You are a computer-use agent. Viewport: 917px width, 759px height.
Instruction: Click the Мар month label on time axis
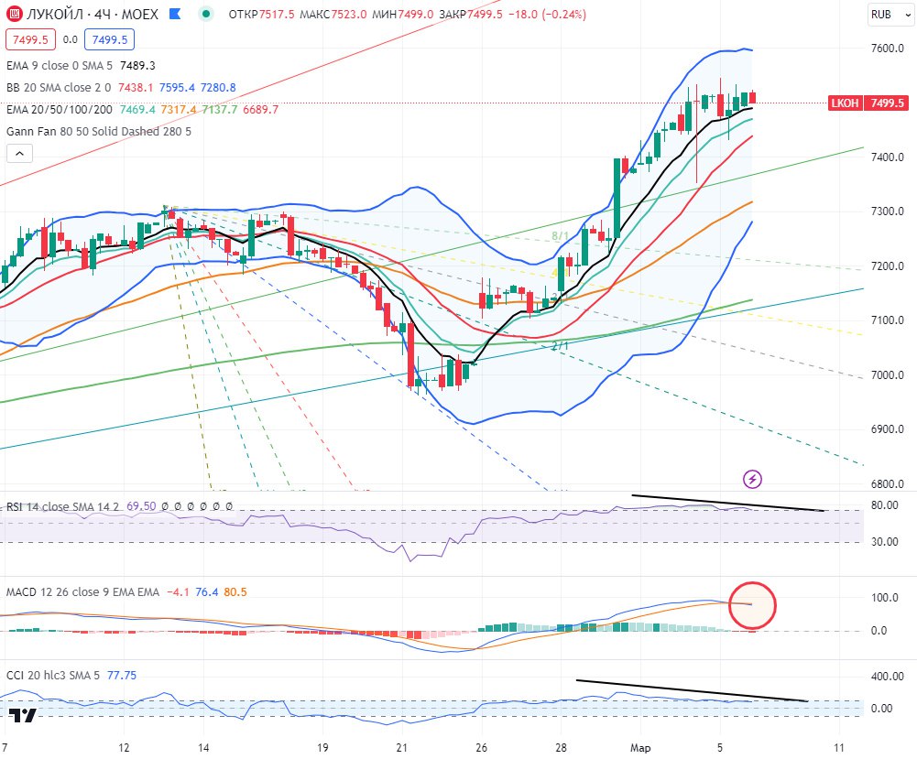[x=640, y=748]
